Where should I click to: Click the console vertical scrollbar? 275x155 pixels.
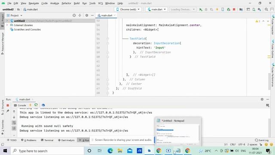click(x=269, y=127)
